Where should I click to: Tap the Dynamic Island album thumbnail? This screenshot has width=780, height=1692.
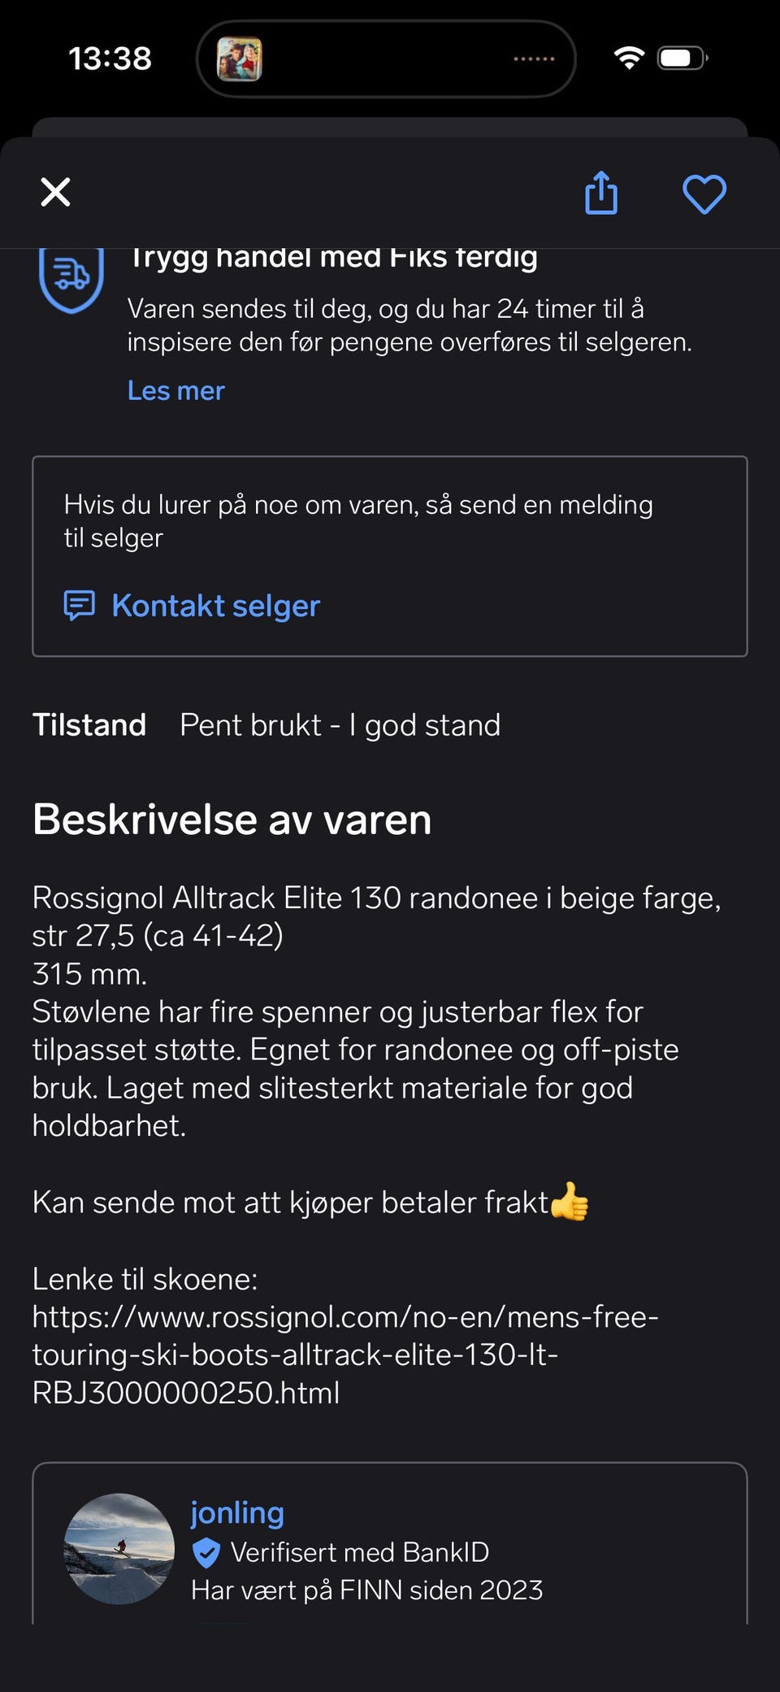click(240, 59)
